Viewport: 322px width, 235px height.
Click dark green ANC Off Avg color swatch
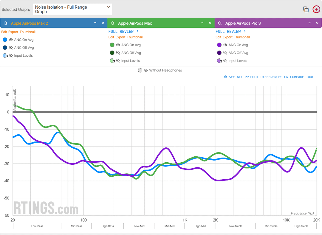(x=112, y=53)
